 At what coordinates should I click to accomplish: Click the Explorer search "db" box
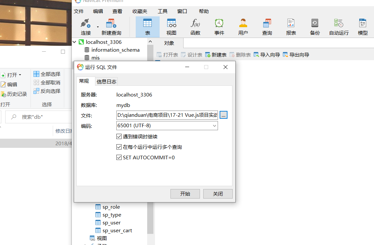(39, 117)
